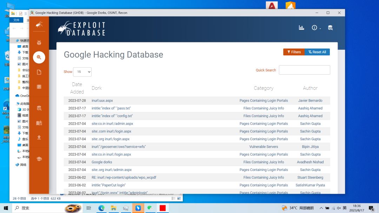Open the Filters panel
The image size is (379, 213).
(x=294, y=52)
